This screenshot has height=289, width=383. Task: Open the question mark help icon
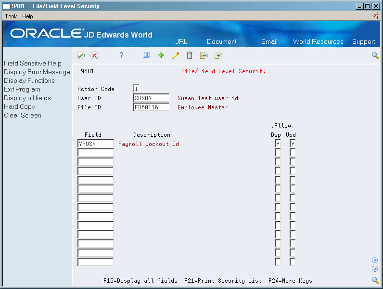[x=121, y=55]
